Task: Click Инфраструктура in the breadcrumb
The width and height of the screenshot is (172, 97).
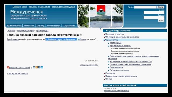Action: click(26, 31)
